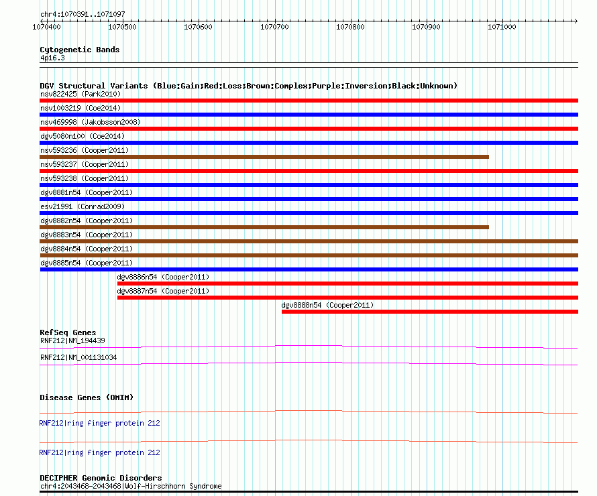Select the 4p16.3 band label
The width and height of the screenshot is (597, 496).
pos(52,58)
